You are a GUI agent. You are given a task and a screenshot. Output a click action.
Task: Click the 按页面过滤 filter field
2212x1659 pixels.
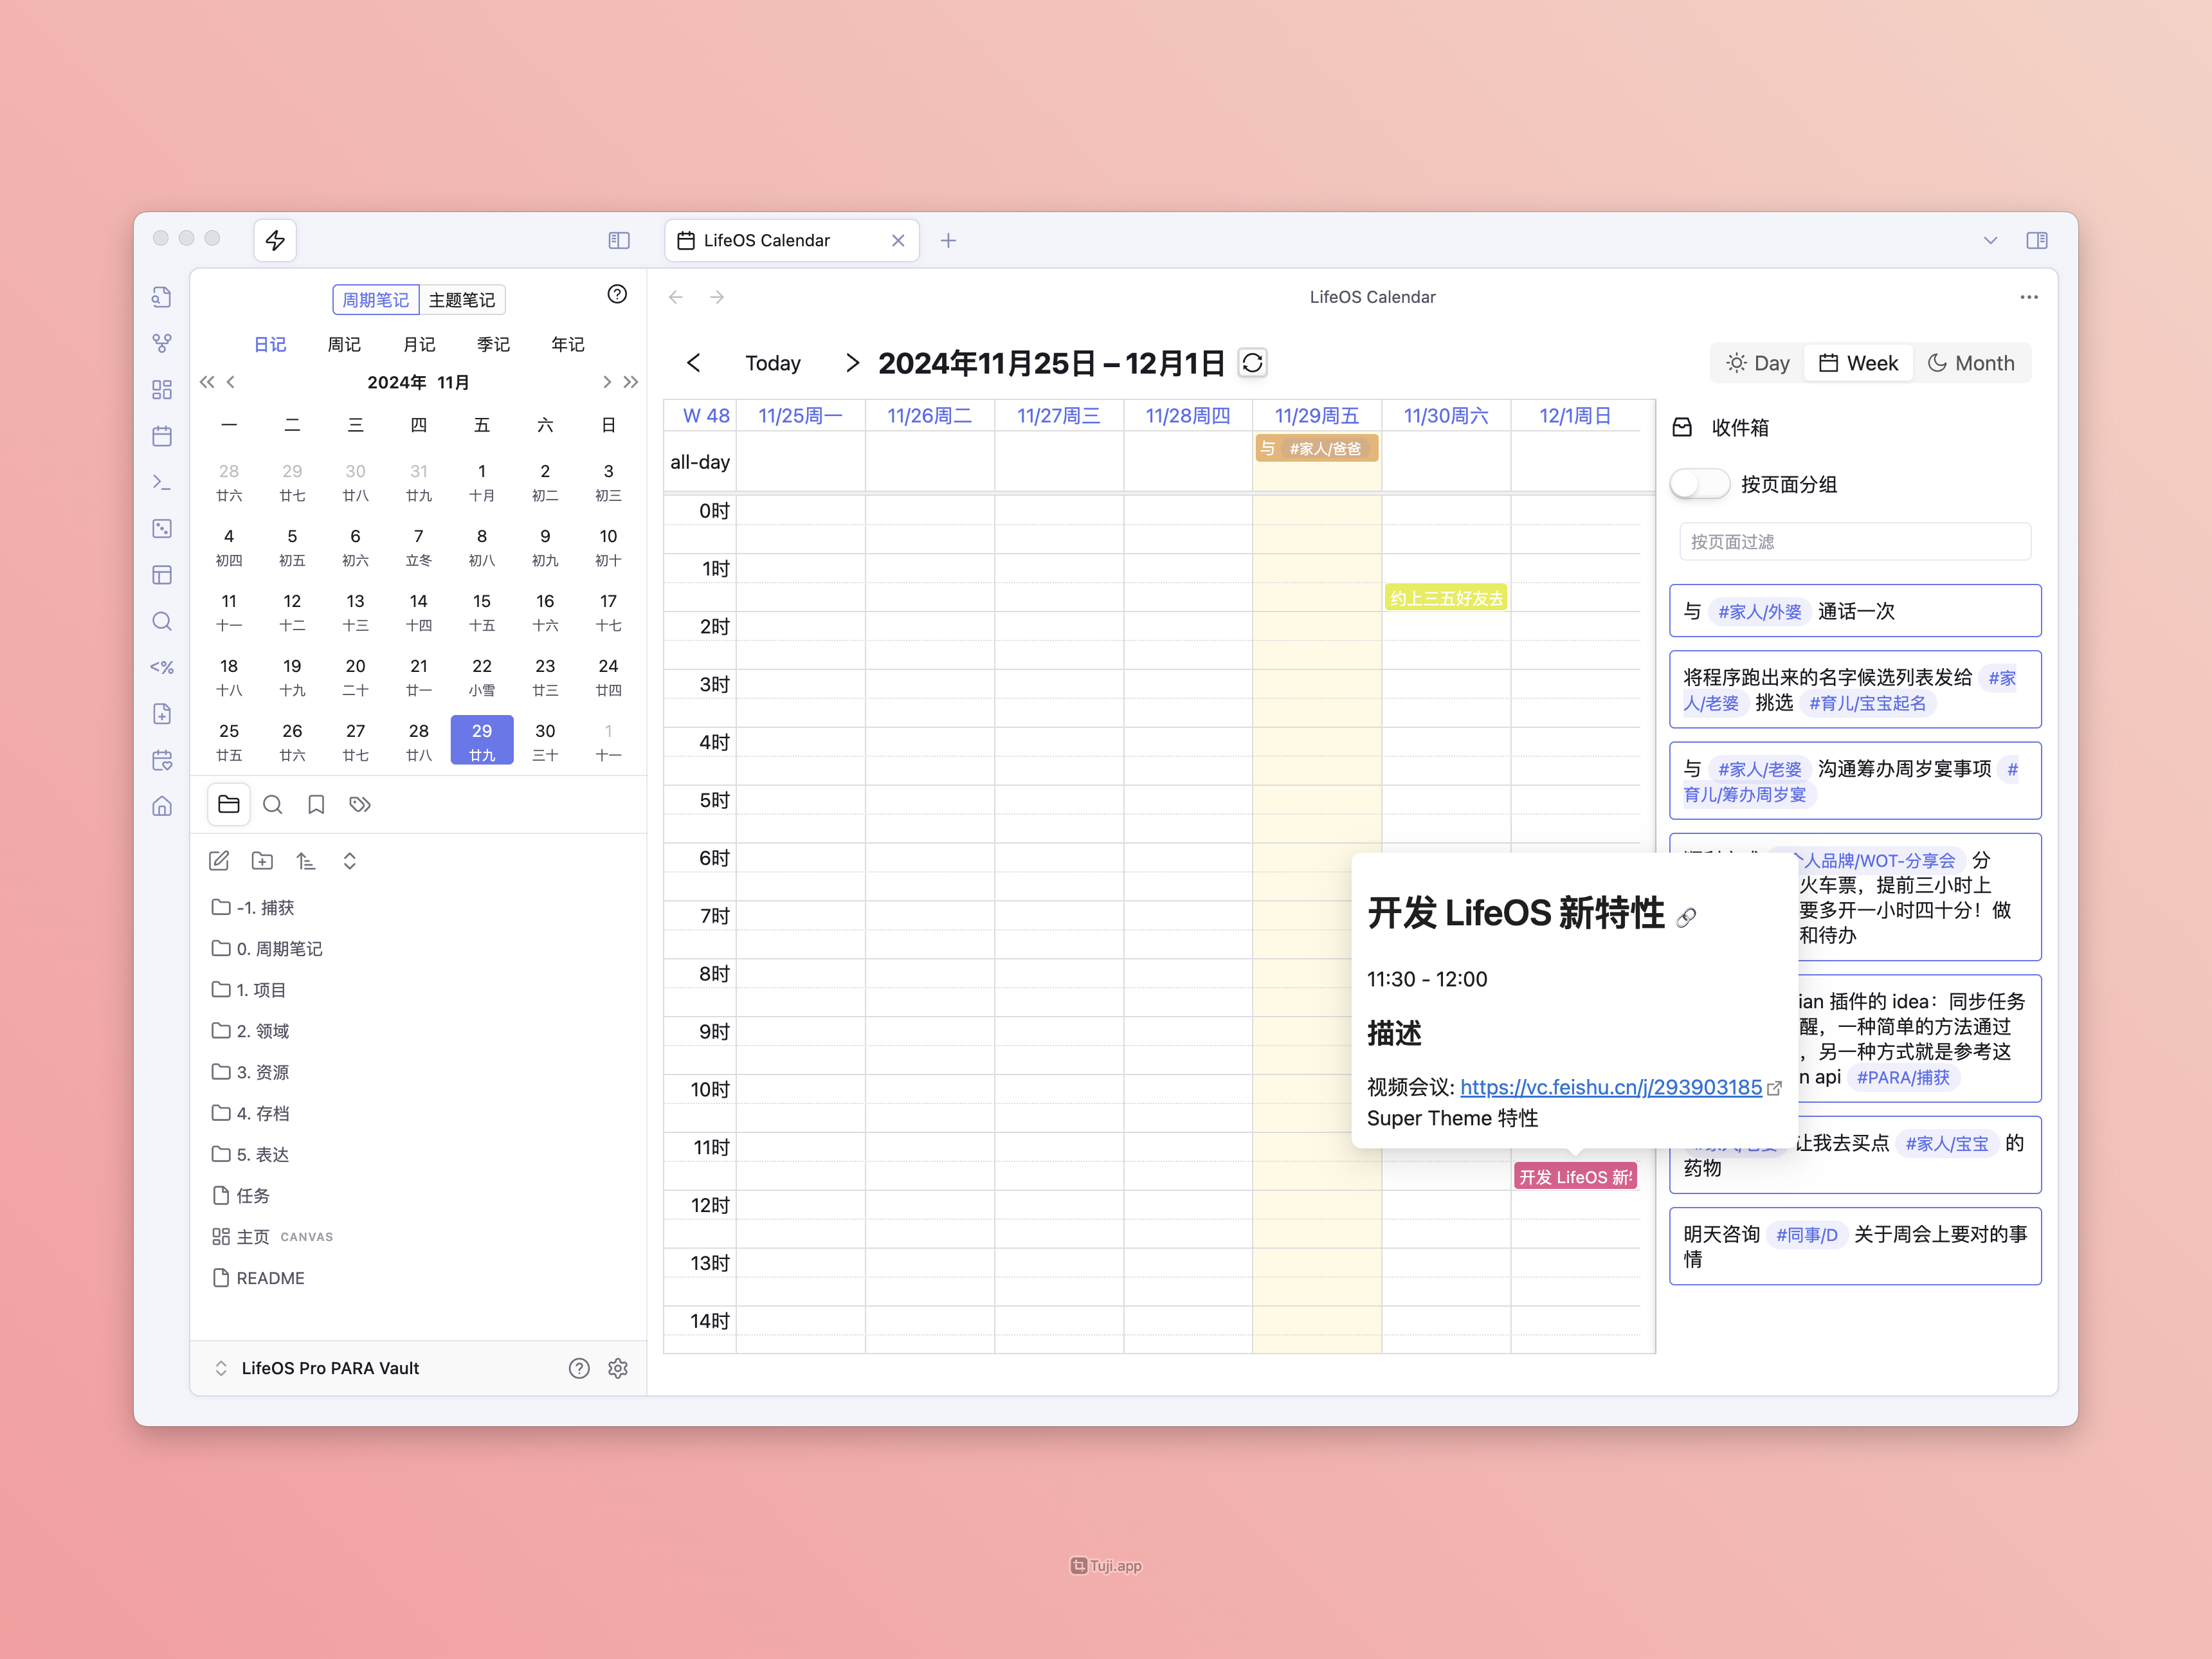[x=1854, y=542]
